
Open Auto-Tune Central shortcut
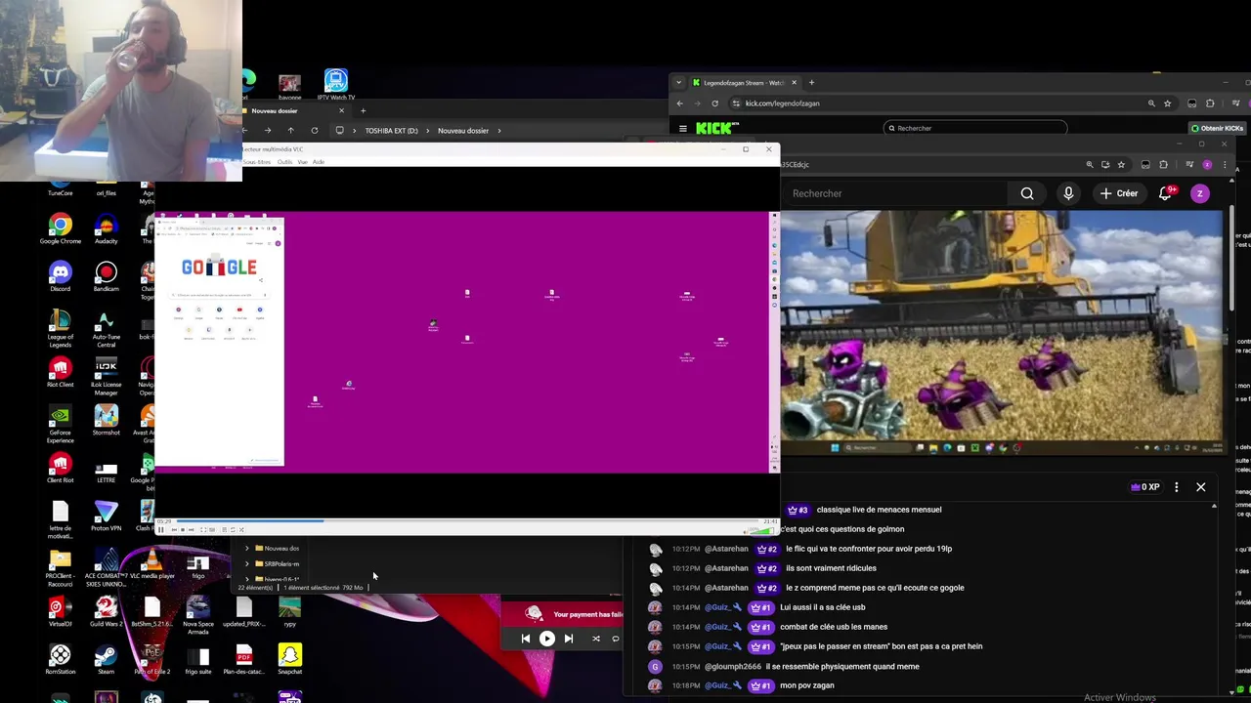[107, 329]
